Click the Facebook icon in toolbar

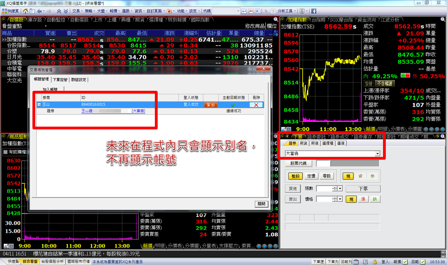(314, 11)
